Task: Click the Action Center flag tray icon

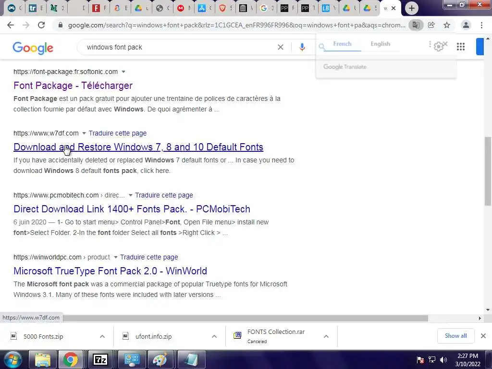Action: 420,359
